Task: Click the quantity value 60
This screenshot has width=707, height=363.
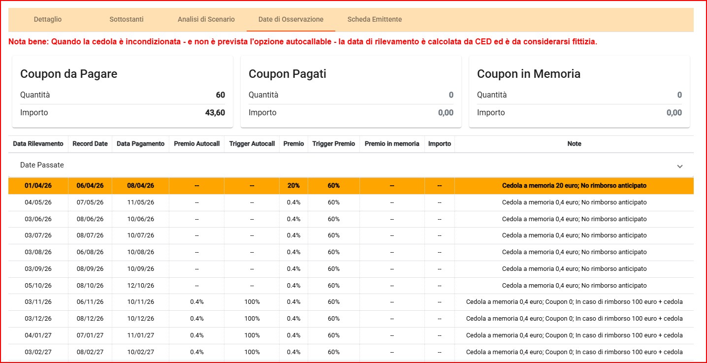Action: pos(221,95)
